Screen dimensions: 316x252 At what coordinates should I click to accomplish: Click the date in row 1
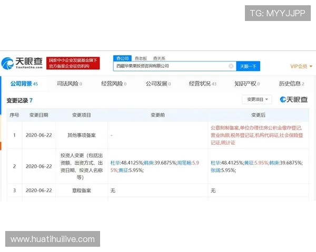(38, 135)
